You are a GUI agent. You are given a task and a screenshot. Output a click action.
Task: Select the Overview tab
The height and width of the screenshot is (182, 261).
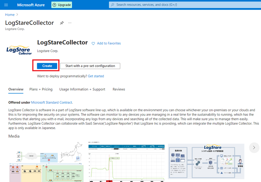(x=16, y=89)
